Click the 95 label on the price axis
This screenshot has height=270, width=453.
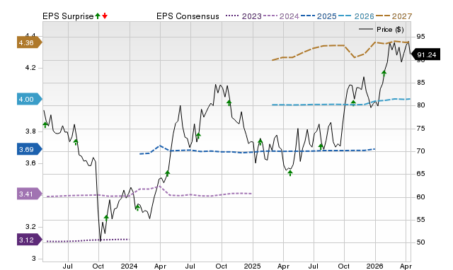coord(420,37)
